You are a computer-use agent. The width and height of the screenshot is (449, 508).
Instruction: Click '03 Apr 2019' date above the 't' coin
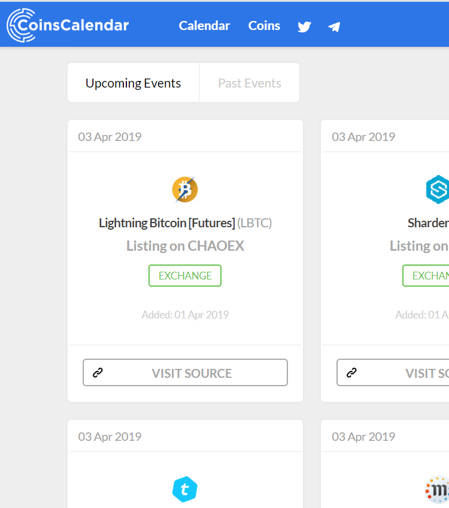click(x=110, y=437)
